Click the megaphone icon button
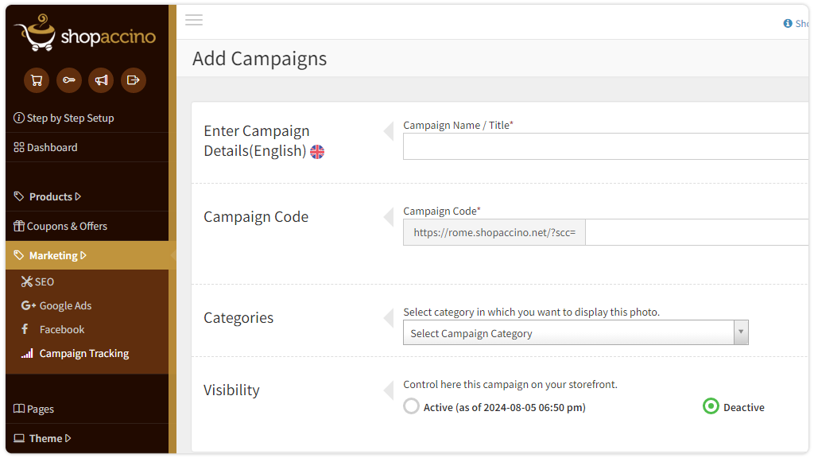Screen dimensions: 814x458 pos(101,80)
